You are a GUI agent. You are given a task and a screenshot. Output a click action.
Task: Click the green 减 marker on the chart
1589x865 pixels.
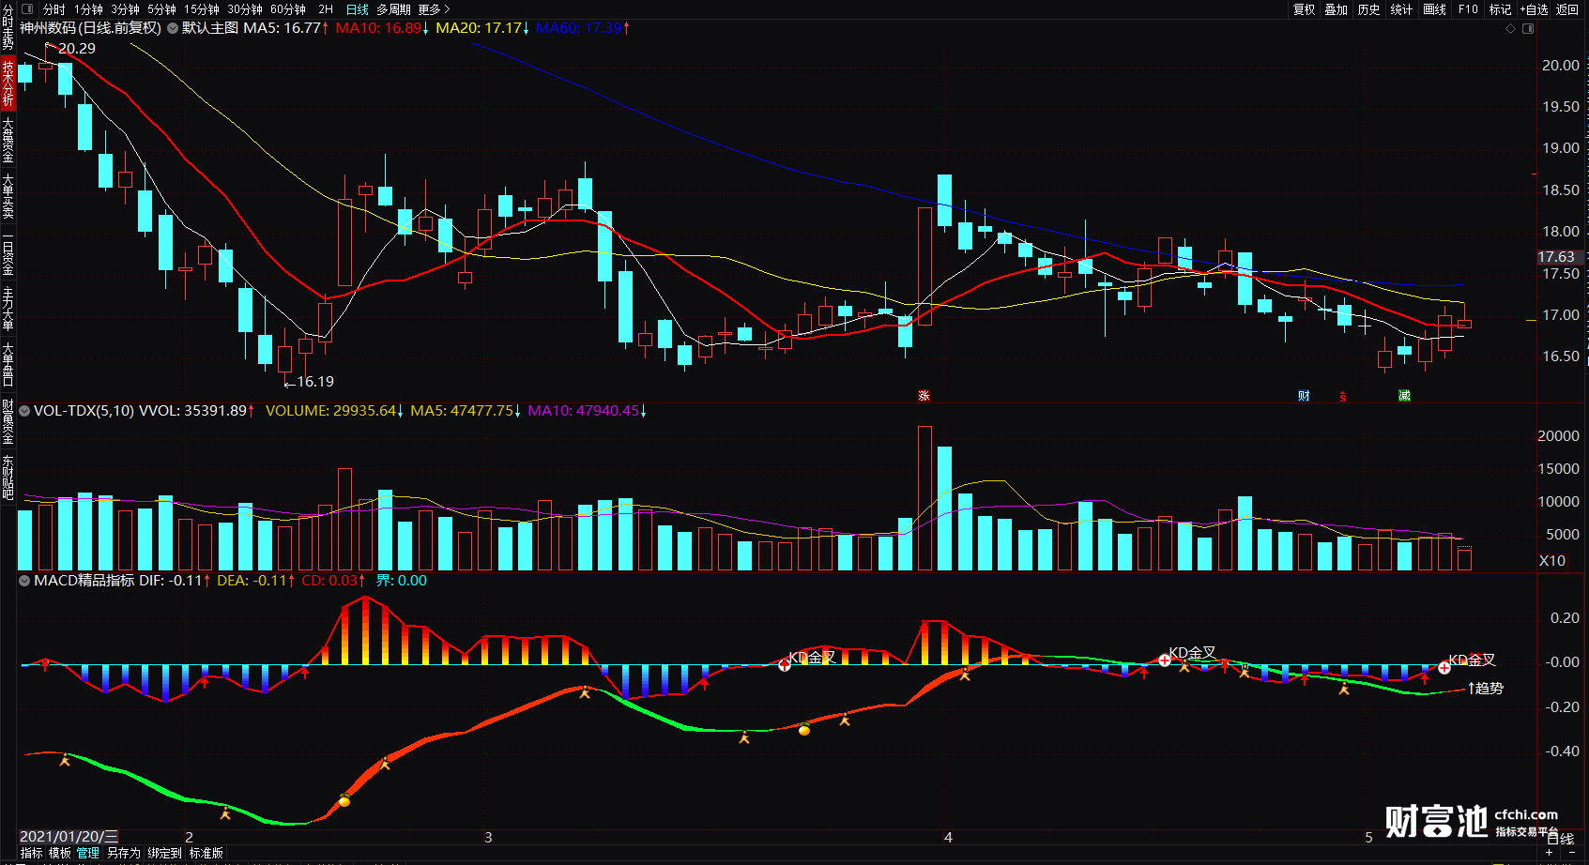[x=1404, y=396]
